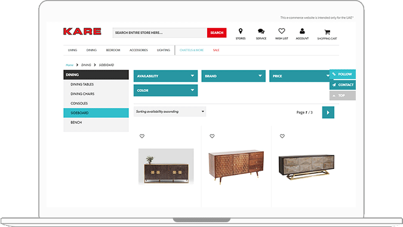Viewport: 403px width, 227px height.
Task: Open the Sorting availability ascending dropdown
Action: click(x=170, y=112)
